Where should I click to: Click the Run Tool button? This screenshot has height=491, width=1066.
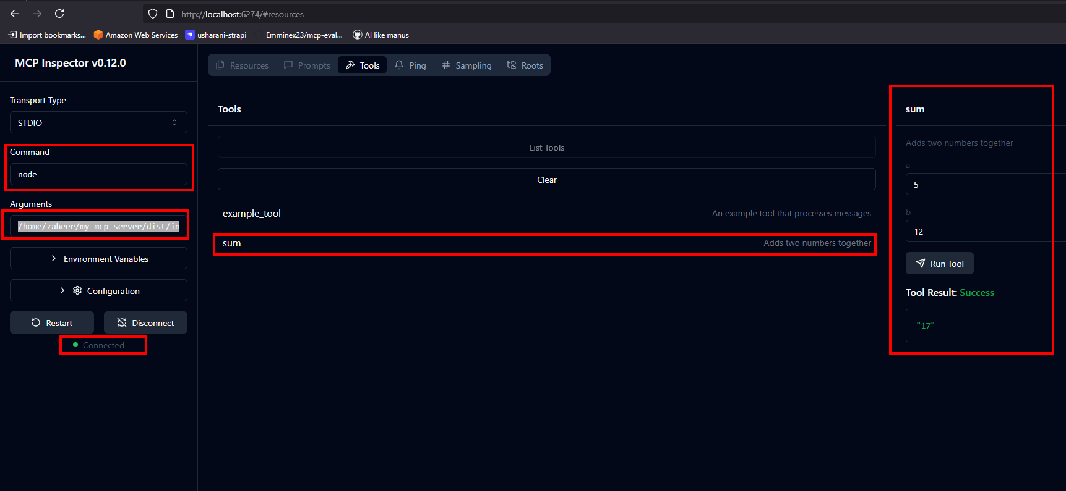pyautogui.click(x=939, y=263)
